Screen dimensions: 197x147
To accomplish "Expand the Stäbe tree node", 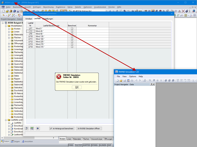I will 9,76.
